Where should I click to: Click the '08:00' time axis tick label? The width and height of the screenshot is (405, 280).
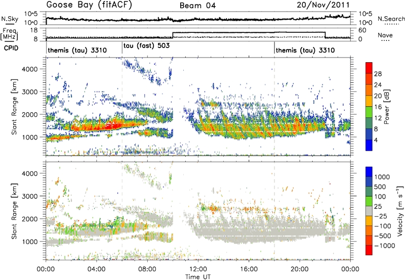point(147,269)
